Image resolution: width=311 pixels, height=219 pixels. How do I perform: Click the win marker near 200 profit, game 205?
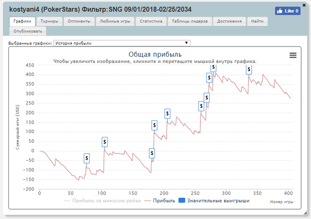click(x=167, y=113)
